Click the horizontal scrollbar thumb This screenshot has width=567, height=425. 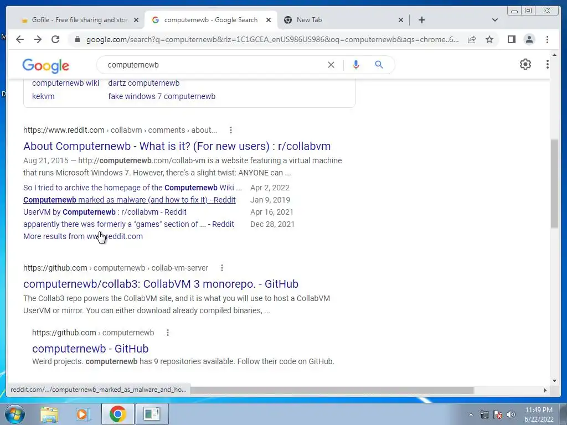tap(332, 390)
